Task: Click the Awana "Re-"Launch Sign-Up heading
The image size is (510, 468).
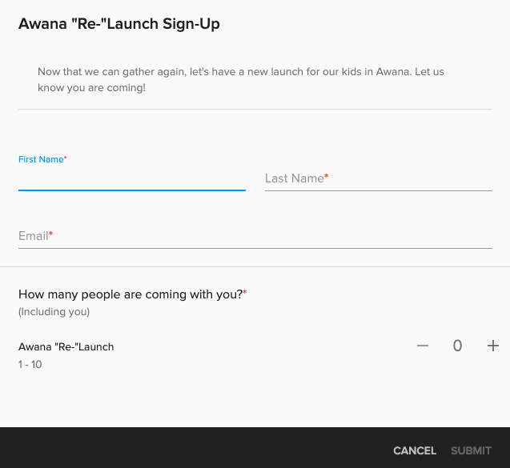Action: 119,24
